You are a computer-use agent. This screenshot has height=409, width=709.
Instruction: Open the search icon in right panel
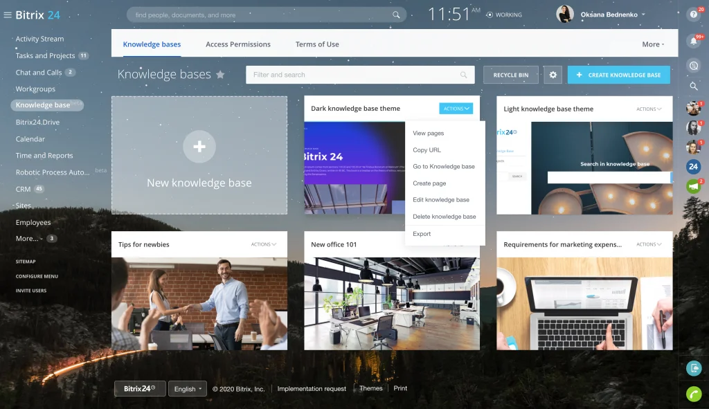[693, 86]
